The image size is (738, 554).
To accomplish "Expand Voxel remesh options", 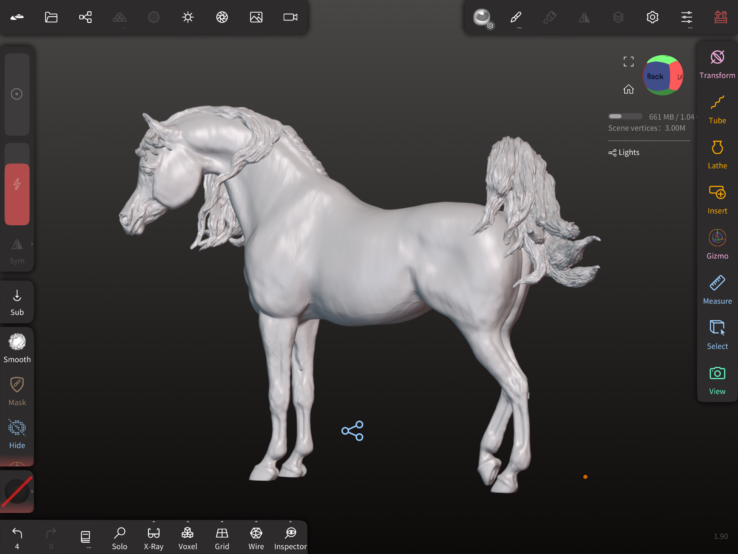I will [x=188, y=522].
